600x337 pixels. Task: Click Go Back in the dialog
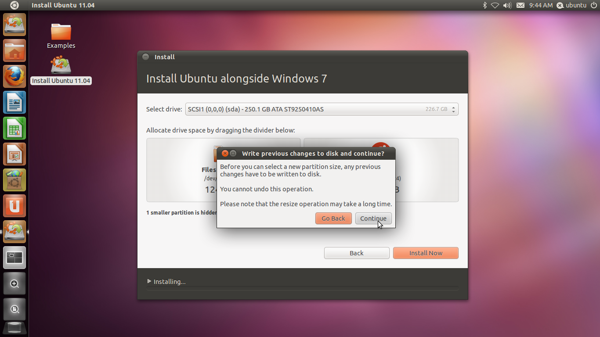[333, 219]
